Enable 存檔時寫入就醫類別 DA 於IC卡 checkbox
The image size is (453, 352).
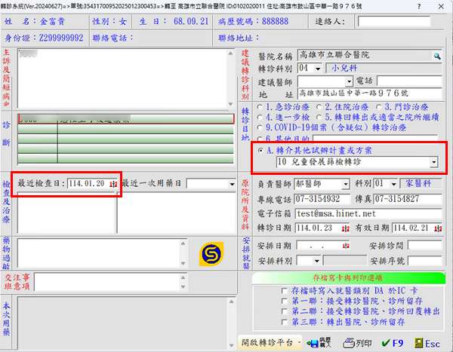coord(274,290)
